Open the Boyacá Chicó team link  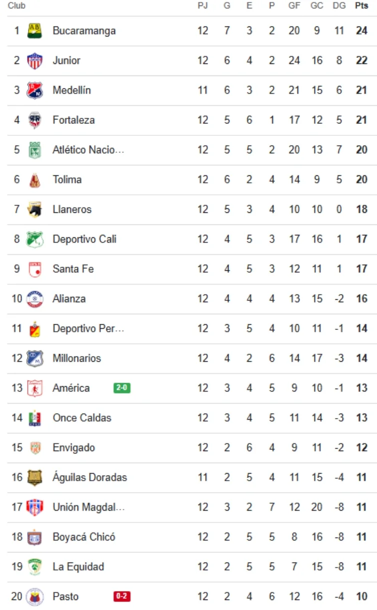click(x=84, y=537)
